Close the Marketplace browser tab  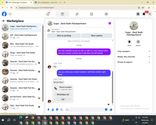pyautogui.click(x=60, y=2)
